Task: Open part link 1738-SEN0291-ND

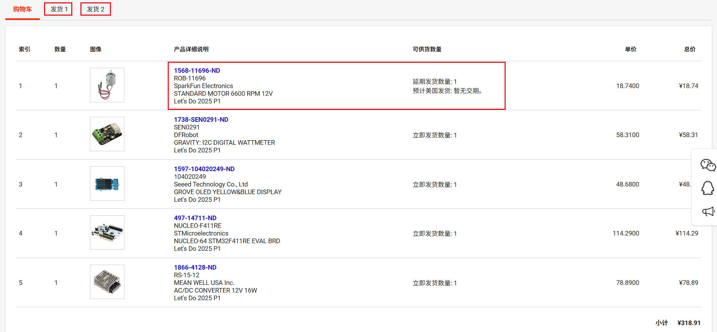Action: pos(201,119)
